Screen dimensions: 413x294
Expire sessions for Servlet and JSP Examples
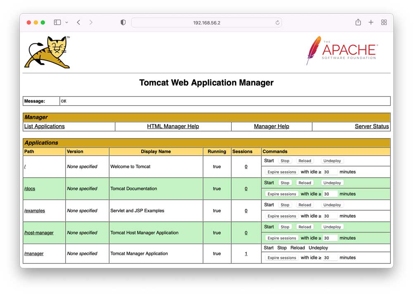pyautogui.click(x=282, y=216)
